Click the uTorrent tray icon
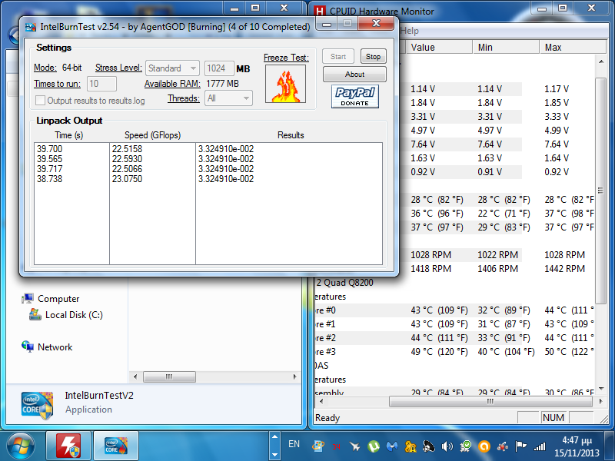This screenshot has width=615, height=461. coord(374,446)
